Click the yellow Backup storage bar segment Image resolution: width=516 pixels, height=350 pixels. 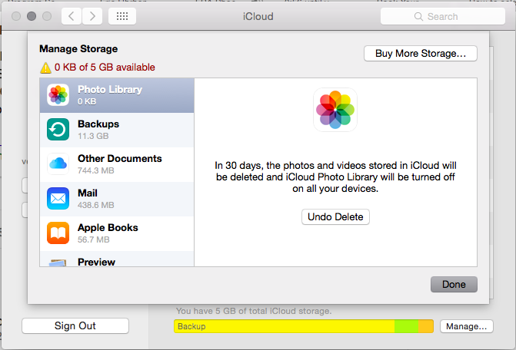click(285, 326)
